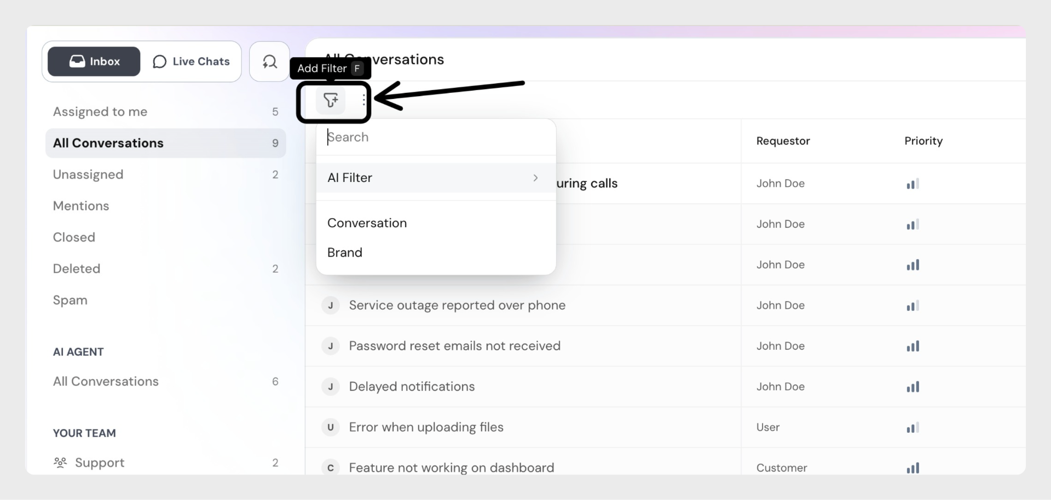The height and width of the screenshot is (500, 1051).
Task: Click the headset agent icon button
Action: click(x=269, y=62)
